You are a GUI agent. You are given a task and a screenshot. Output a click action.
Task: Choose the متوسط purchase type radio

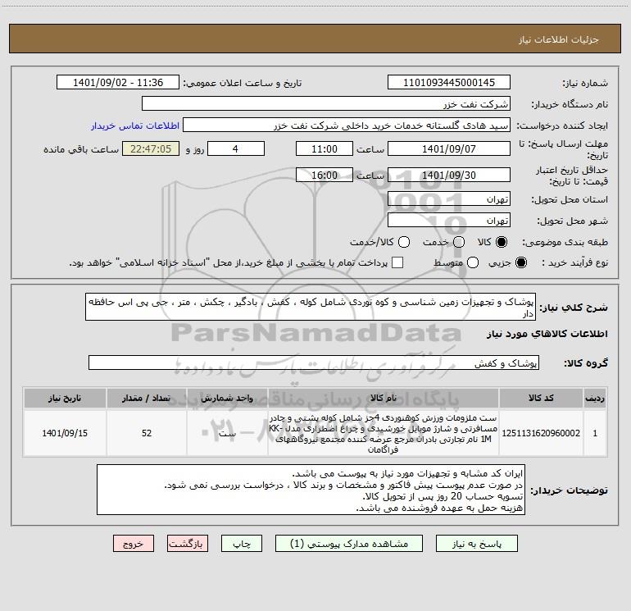[x=473, y=262]
